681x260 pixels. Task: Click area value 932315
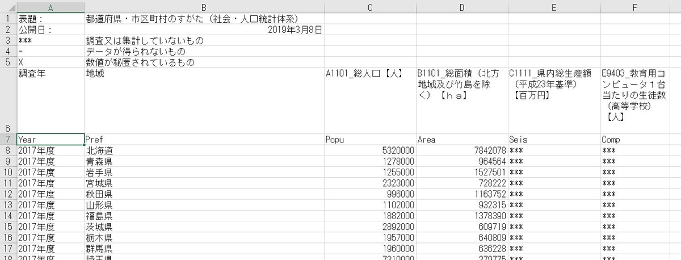pos(462,205)
